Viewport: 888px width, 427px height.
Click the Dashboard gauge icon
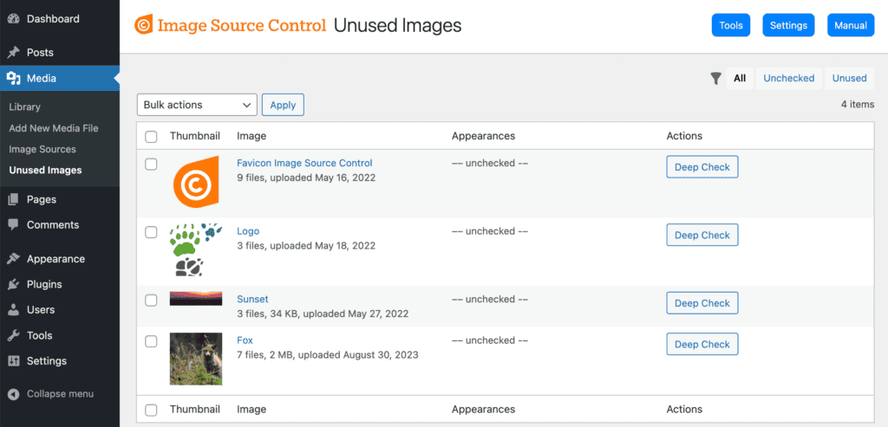(x=14, y=19)
